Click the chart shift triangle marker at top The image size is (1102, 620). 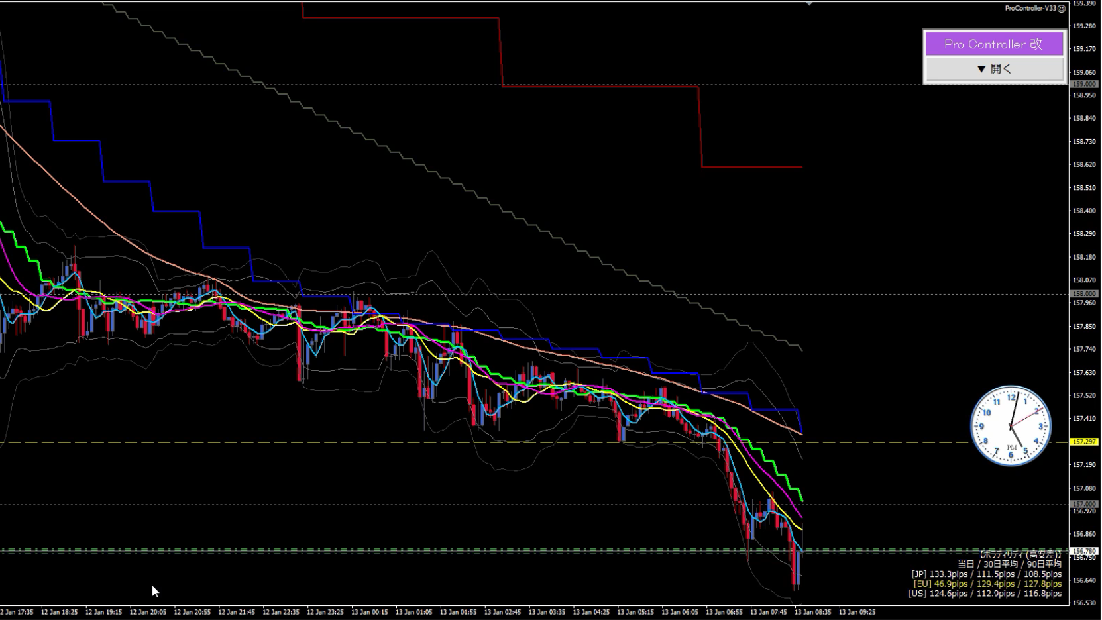[809, 3]
